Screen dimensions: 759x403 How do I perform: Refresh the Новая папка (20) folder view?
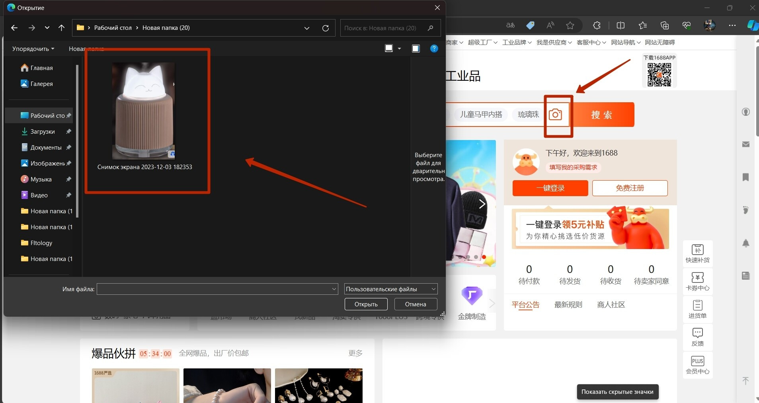[326, 28]
